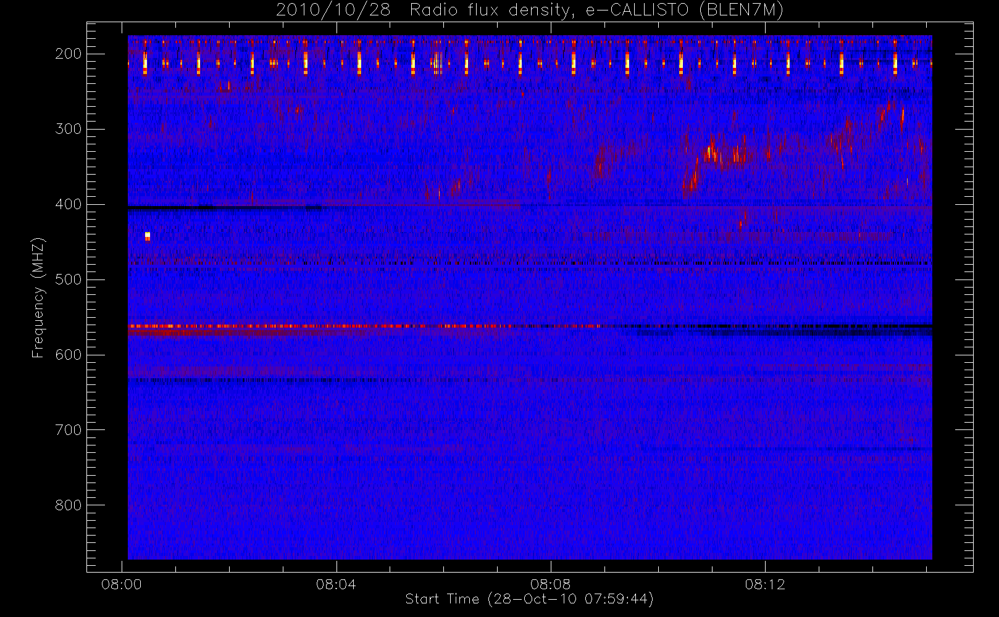Click the 08:12 time tick label
This screenshot has width=999, height=617.
coord(765,584)
